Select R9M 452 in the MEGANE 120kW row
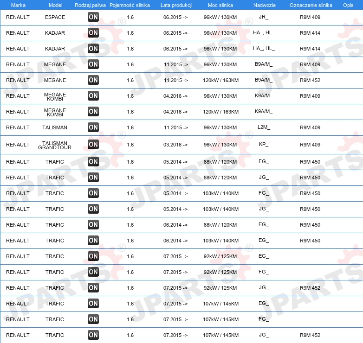 310,80
